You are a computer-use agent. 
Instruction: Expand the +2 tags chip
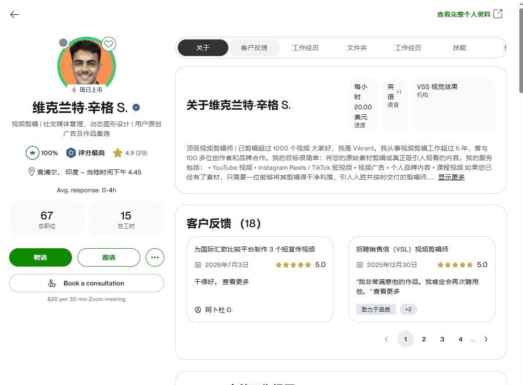click(408, 309)
